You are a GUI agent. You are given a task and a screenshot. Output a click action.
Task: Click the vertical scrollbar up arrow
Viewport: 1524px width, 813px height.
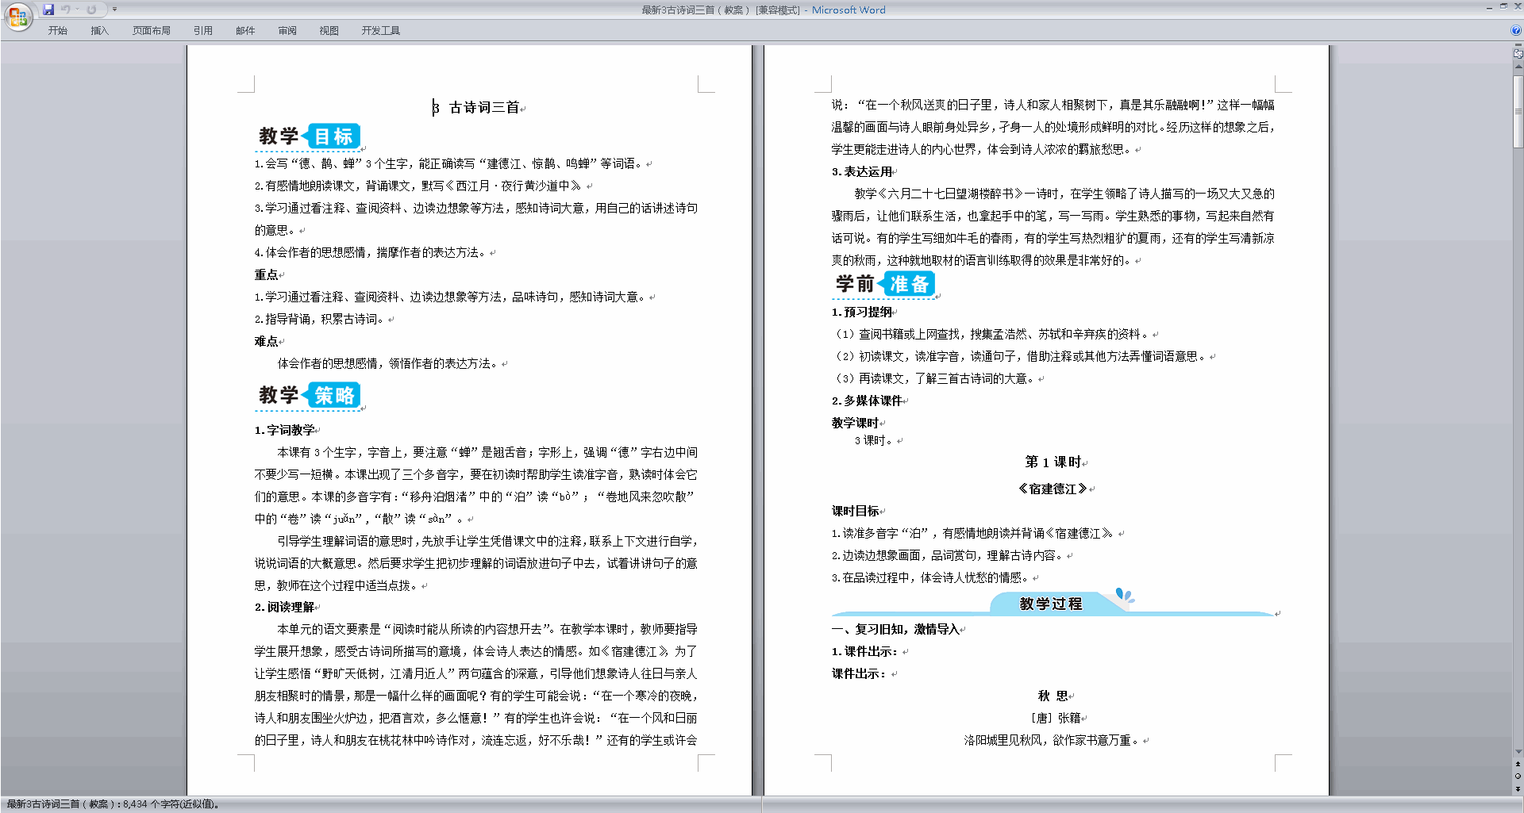(1518, 67)
